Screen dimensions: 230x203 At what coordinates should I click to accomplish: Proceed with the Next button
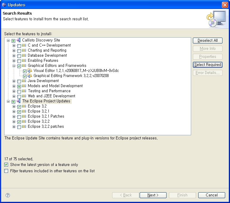(x=153, y=195)
